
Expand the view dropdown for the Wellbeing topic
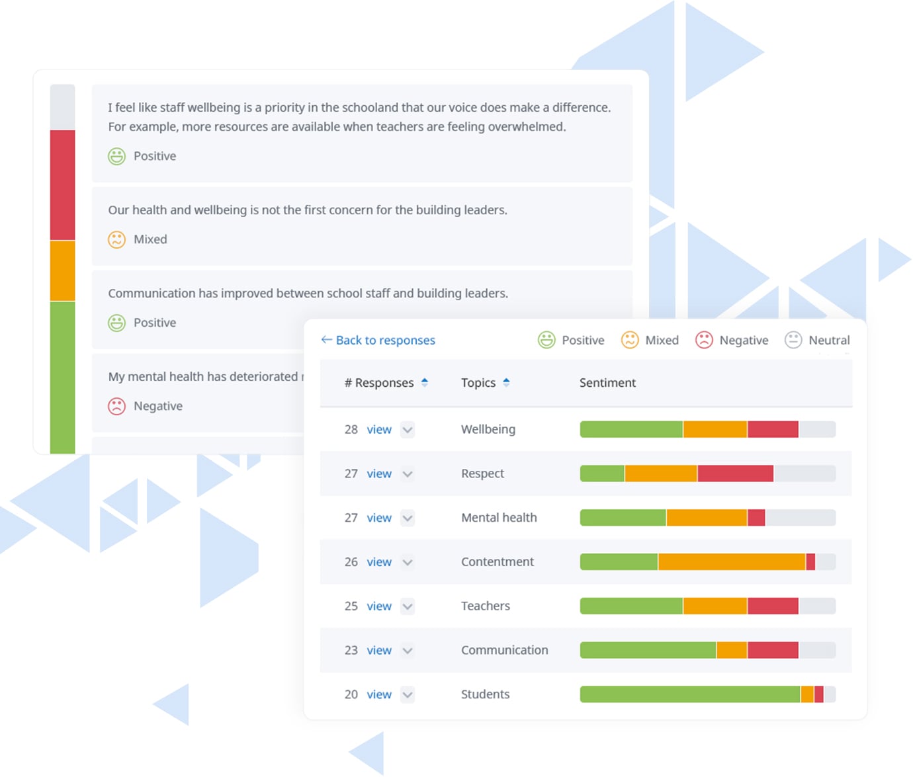click(x=408, y=429)
